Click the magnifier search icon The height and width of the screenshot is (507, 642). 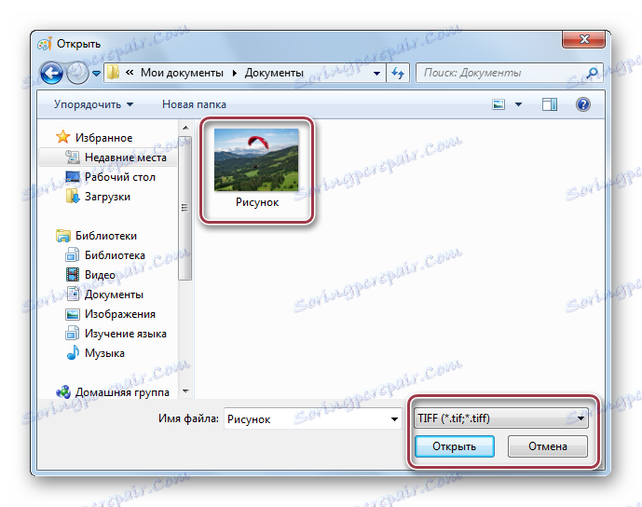point(592,73)
